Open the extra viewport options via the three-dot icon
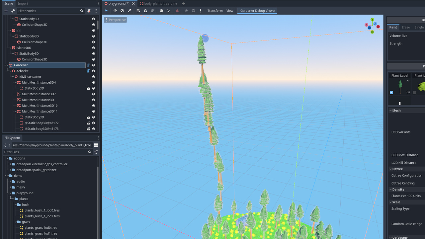425x239 pixels. point(201,10)
